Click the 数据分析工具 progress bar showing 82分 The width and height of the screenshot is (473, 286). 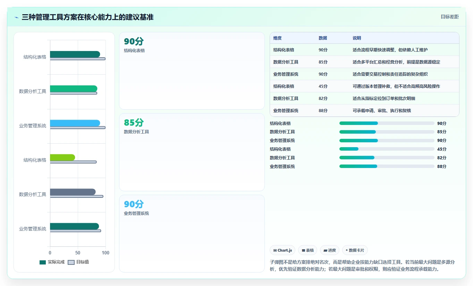[387, 158]
